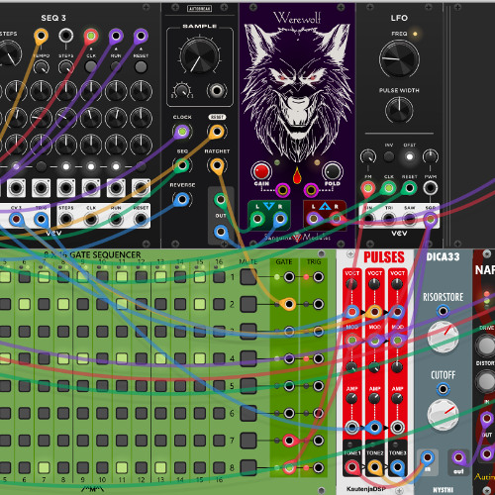The height and width of the screenshot is (495, 495).
Task: Click the second MOD jack on PULSES
Action: [x=374, y=340]
